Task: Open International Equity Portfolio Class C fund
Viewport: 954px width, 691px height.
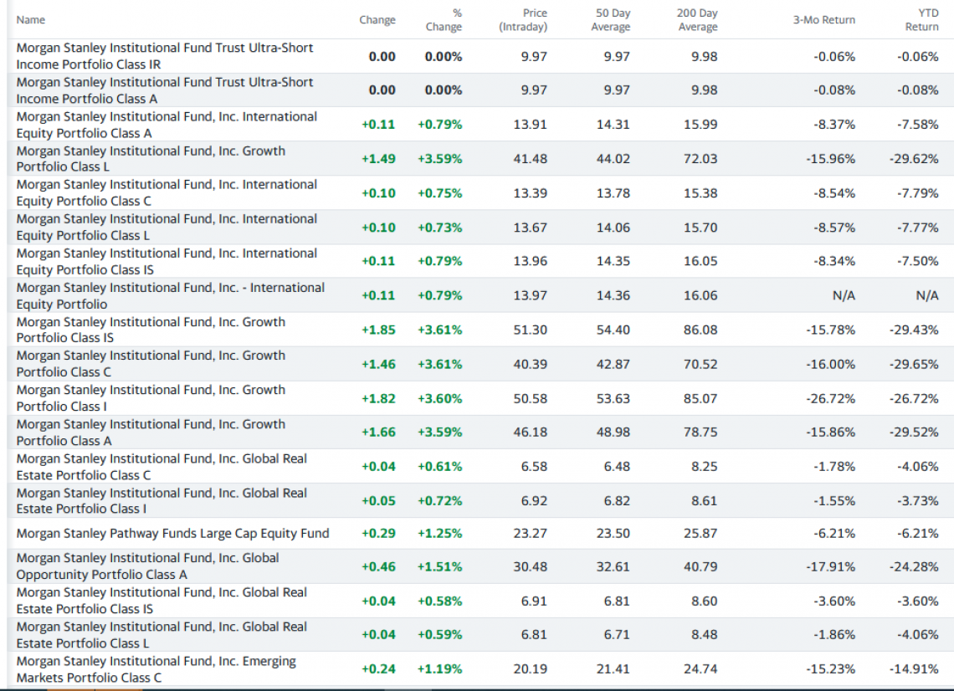Action: click(x=167, y=192)
